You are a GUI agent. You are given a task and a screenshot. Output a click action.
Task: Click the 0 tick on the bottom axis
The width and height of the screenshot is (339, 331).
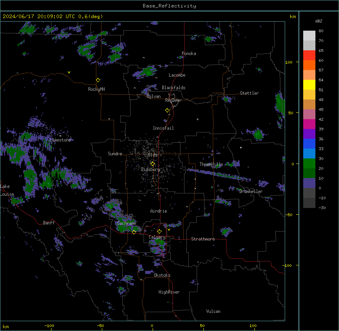152,325
